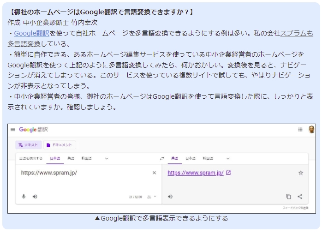Select 英語 as target language
The image size is (322, 233).
pyautogui.click(x=174, y=158)
